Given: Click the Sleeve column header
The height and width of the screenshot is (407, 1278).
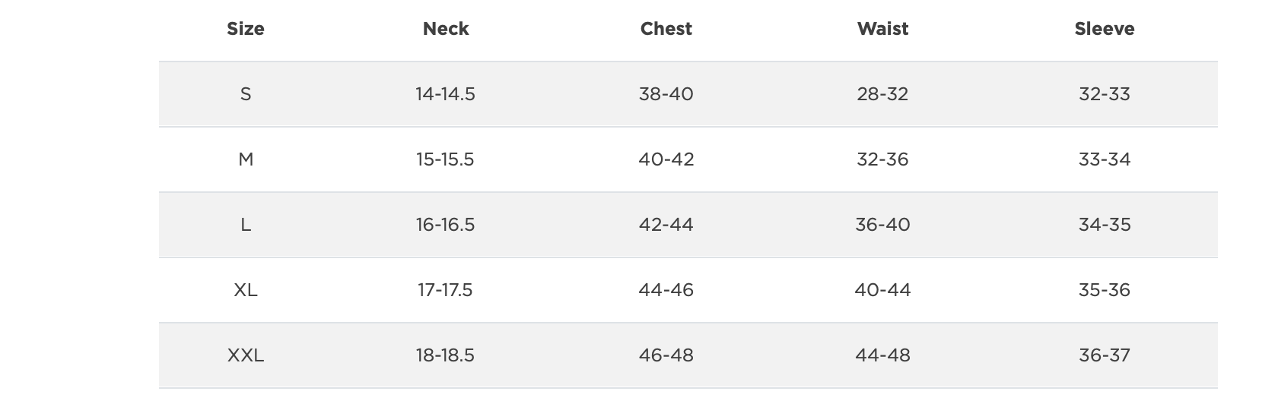Looking at the screenshot, I should coord(1105,29).
